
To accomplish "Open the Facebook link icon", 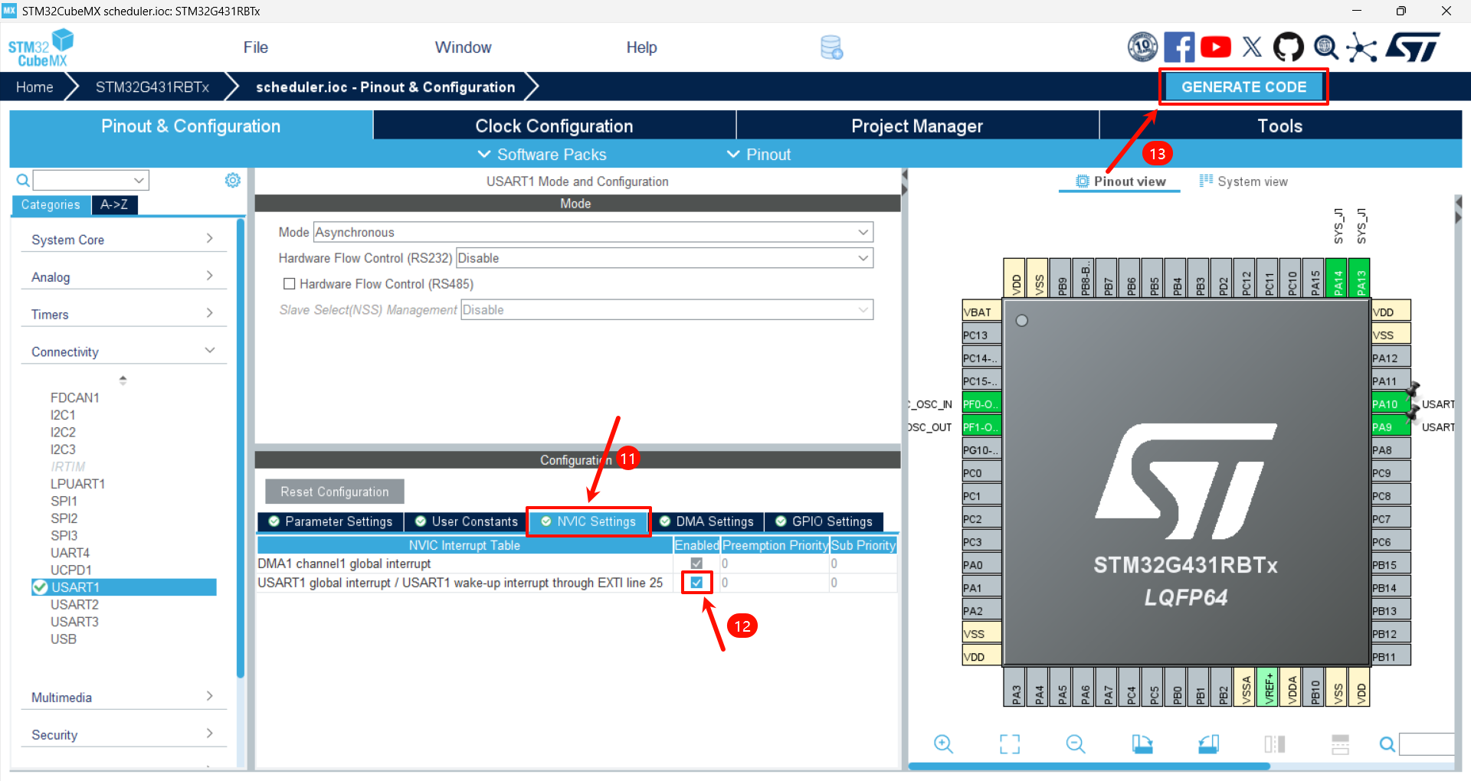I will pyautogui.click(x=1179, y=47).
